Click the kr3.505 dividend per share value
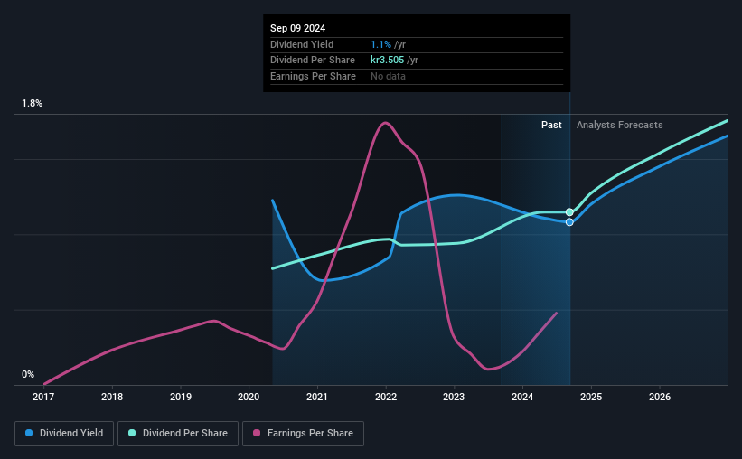The image size is (742, 459). point(388,61)
